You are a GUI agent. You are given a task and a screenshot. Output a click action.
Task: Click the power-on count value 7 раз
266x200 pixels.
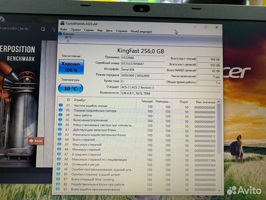click(x=208, y=77)
